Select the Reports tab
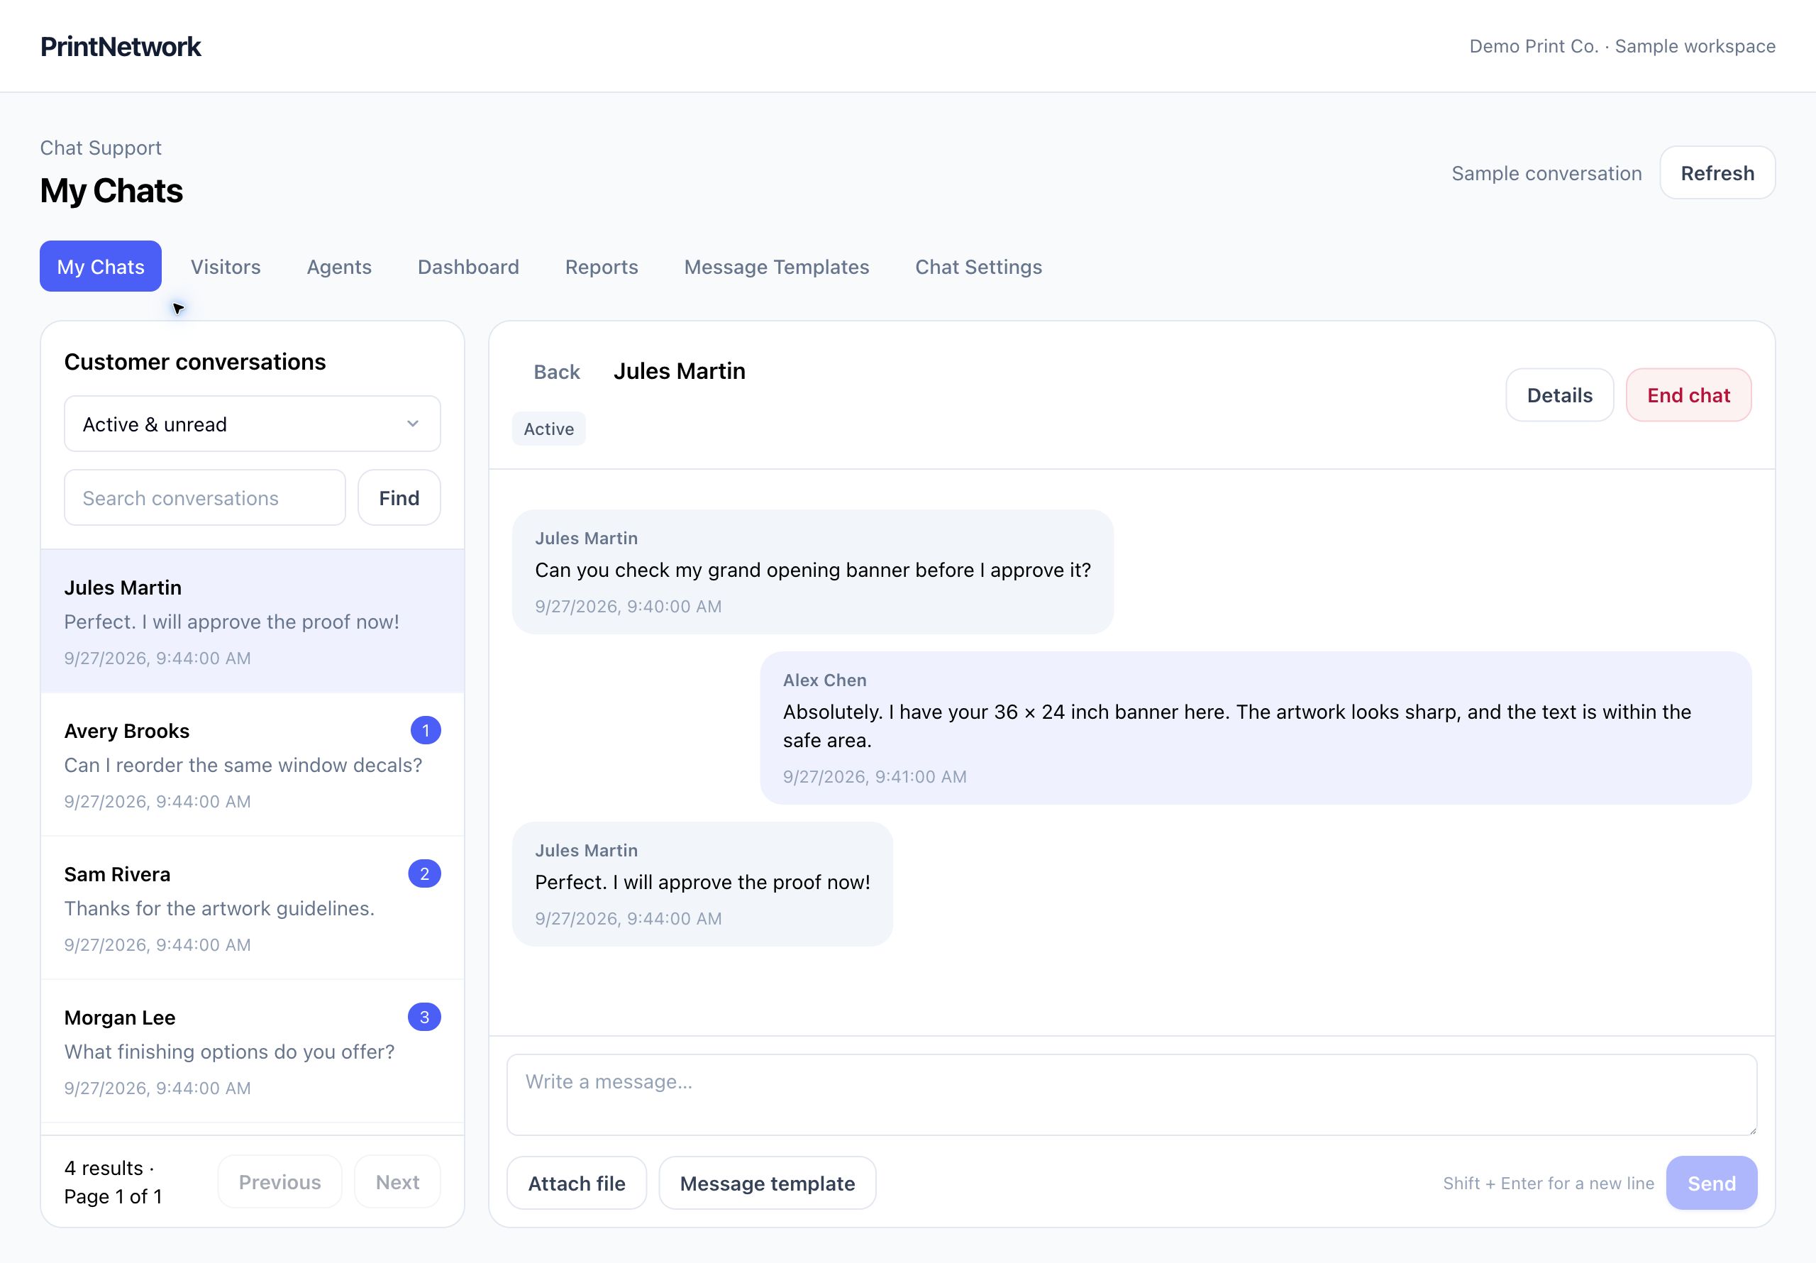1816x1263 pixels. [601, 267]
